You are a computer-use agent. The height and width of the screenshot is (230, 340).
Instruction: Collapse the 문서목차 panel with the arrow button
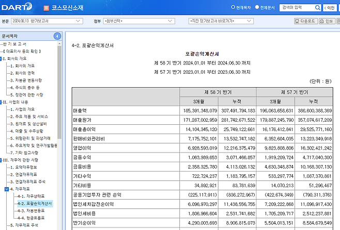[x=57, y=36]
